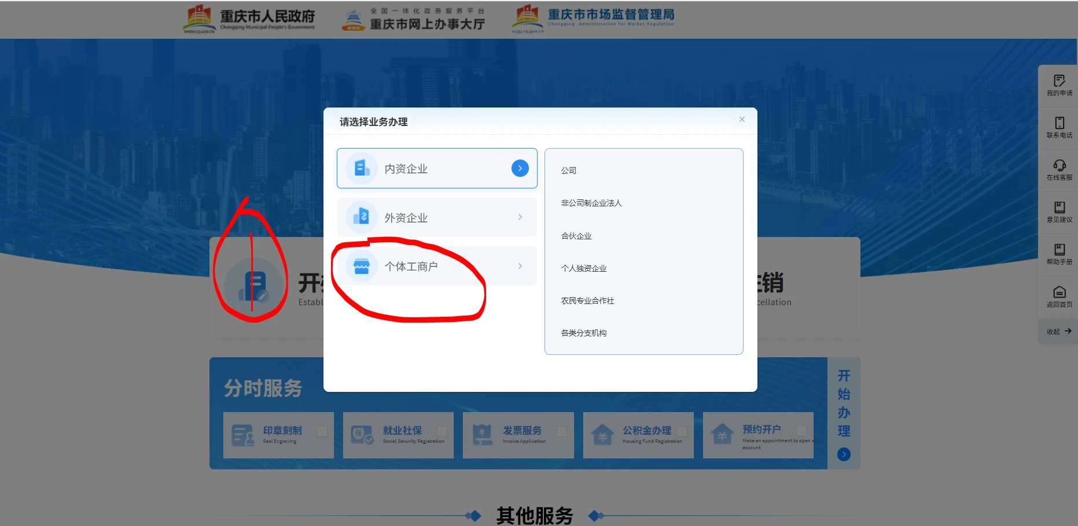Click the 重庆市人民政府 logo
Screen dimensions: 1078x526
[249, 19]
